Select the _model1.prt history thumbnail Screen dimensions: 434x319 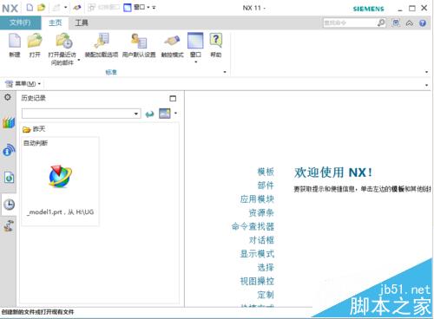60,181
